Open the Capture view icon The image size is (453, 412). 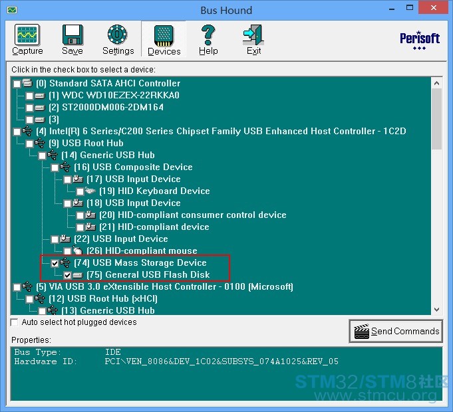coord(27,35)
